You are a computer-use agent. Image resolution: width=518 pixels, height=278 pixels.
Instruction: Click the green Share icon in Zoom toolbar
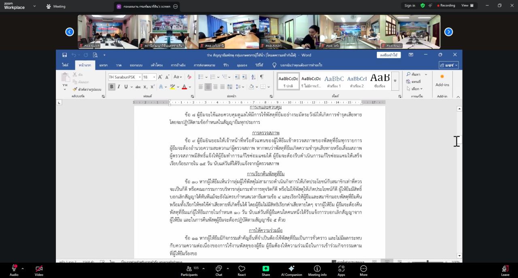(265, 268)
